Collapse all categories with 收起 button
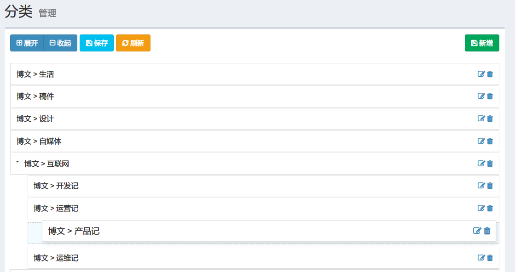This screenshot has height=272, width=515. (x=60, y=43)
